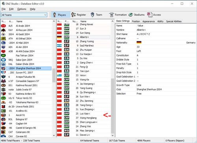197x143 pixels.
Task: Switch to the Position tab
Action: tap(136, 21)
